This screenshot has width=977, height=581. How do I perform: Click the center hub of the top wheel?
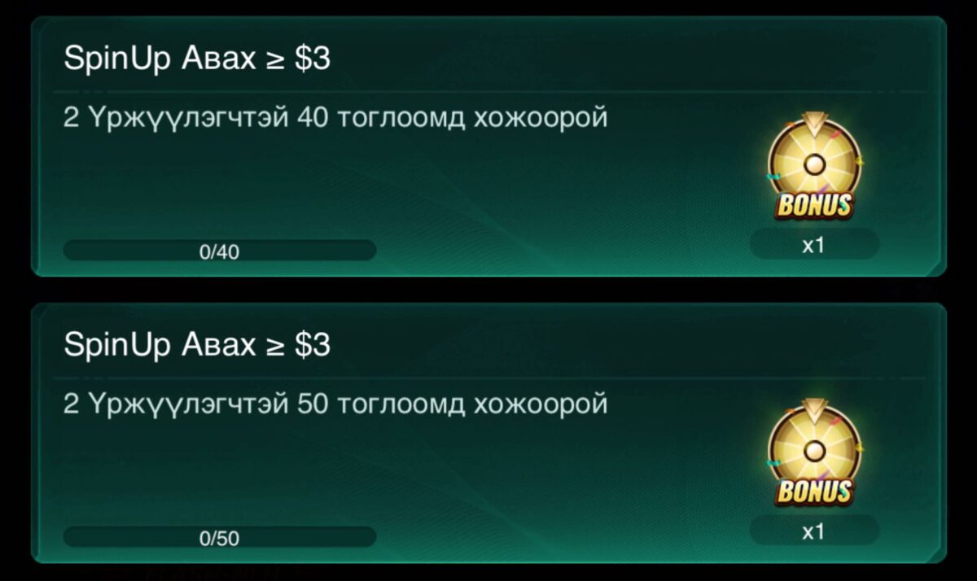[x=814, y=164]
